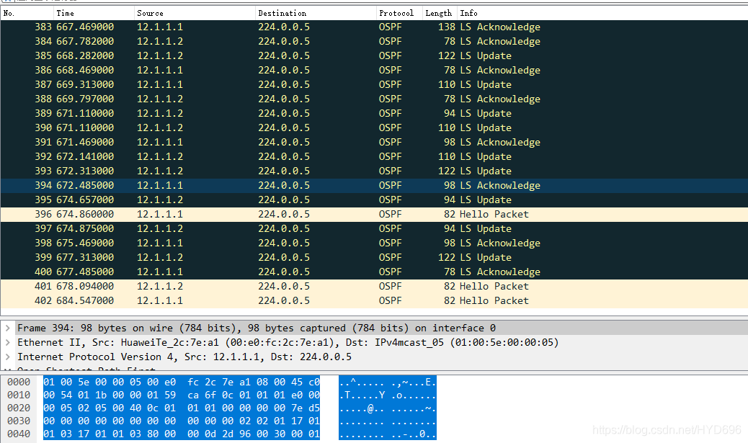Select packet 396 Hello Packet row
748x443 pixels.
[x=374, y=214]
